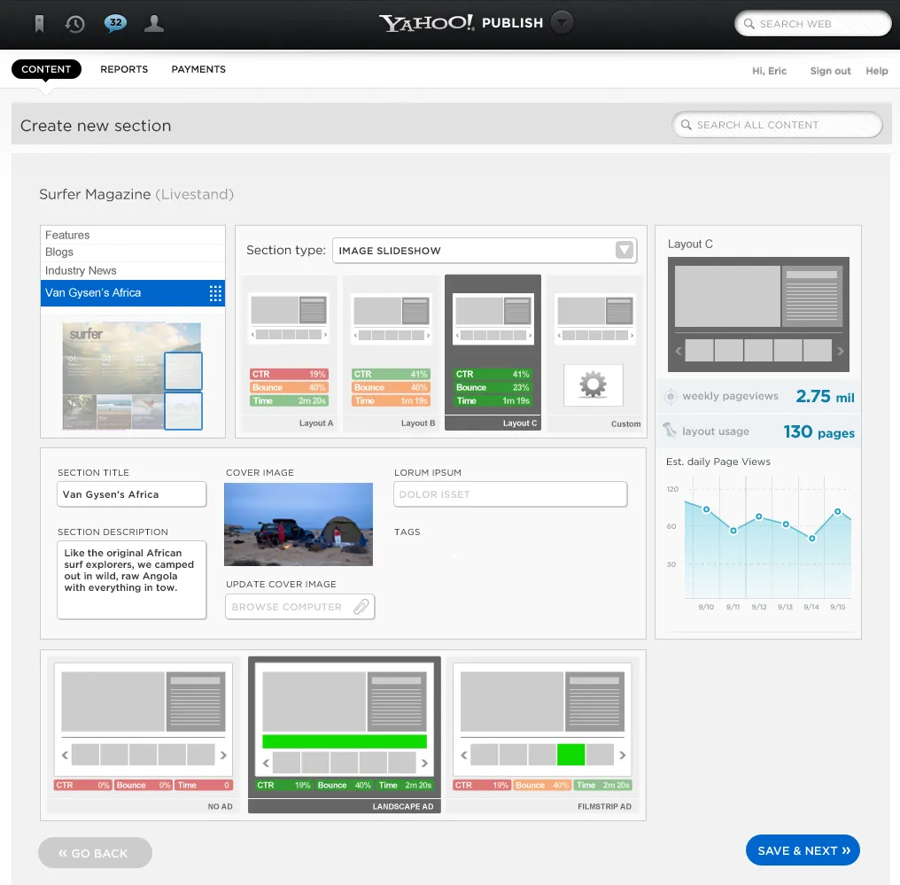900x885 pixels.
Task: Click the Surfer magazine preview thumbnail
Action: click(x=132, y=376)
